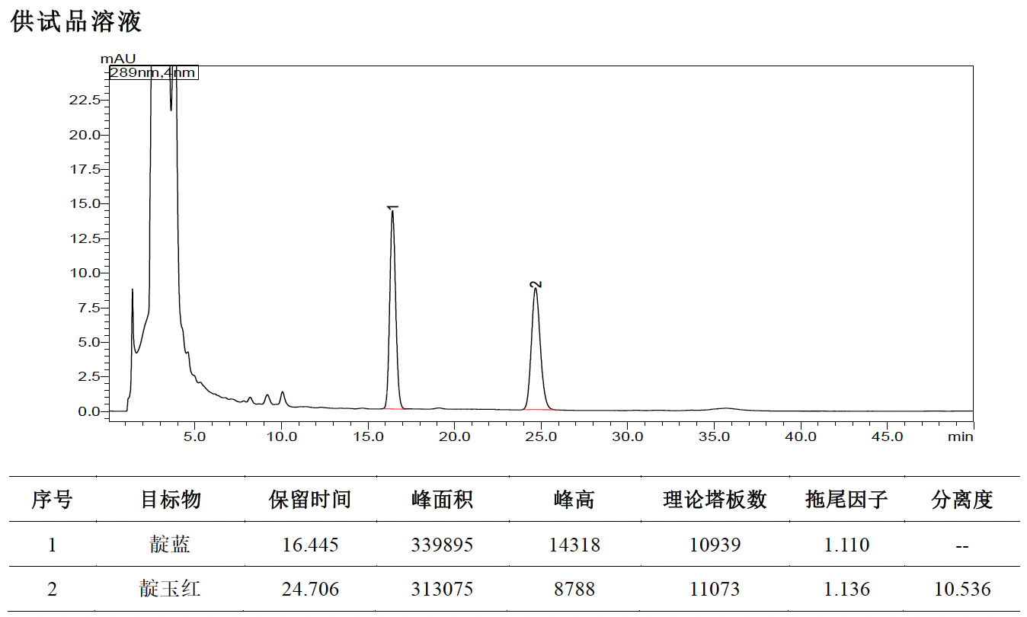The width and height of the screenshot is (1027, 617).
Task: Click peak height value 8788
Action: (x=574, y=590)
